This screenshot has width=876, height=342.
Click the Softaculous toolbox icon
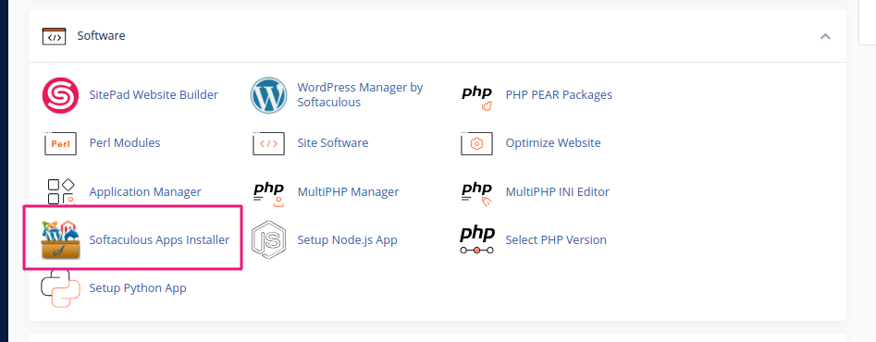61,240
